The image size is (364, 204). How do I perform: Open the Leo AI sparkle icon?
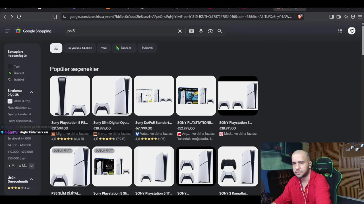tap(346, 17)
